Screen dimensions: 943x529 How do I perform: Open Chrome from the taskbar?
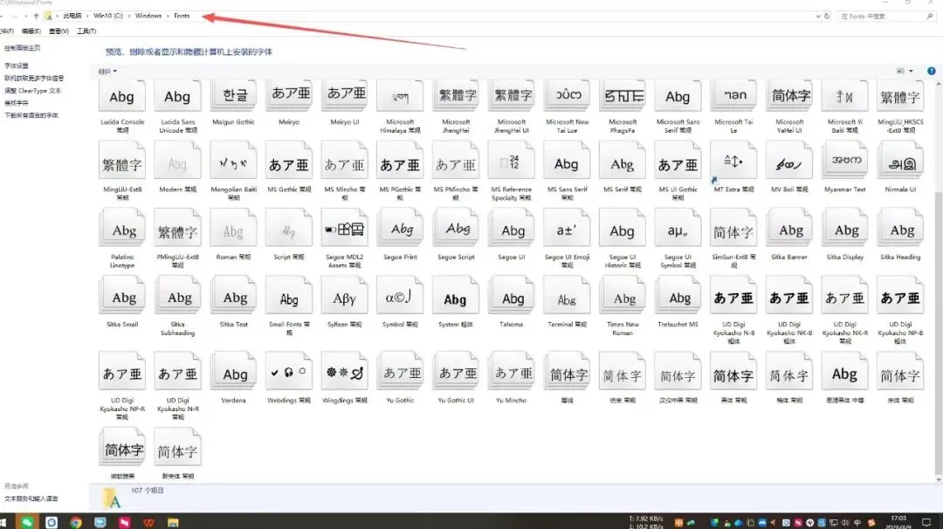coord(76,522)
